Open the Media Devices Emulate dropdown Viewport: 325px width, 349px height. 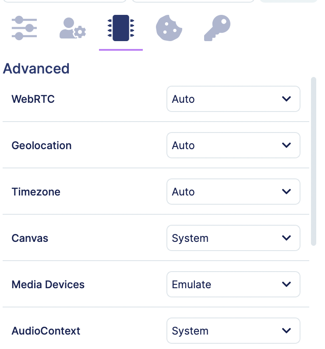pos(233,284)
